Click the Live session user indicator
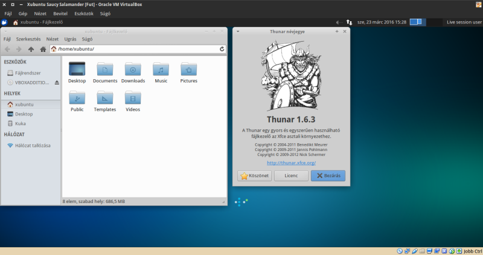Image resolution: width=483 pixels, height=255 pixels. click(x=464, y=22)
